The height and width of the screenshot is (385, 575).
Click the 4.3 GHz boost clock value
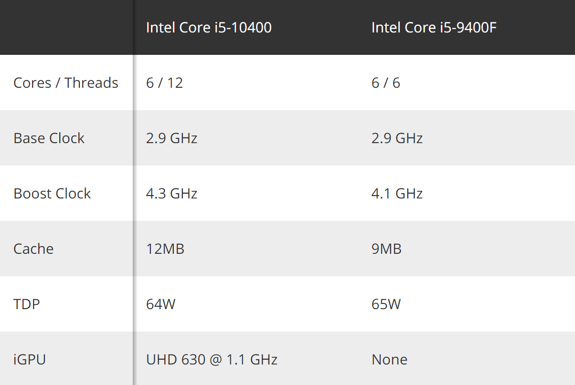pyautogui.click(x=171, y=194)
